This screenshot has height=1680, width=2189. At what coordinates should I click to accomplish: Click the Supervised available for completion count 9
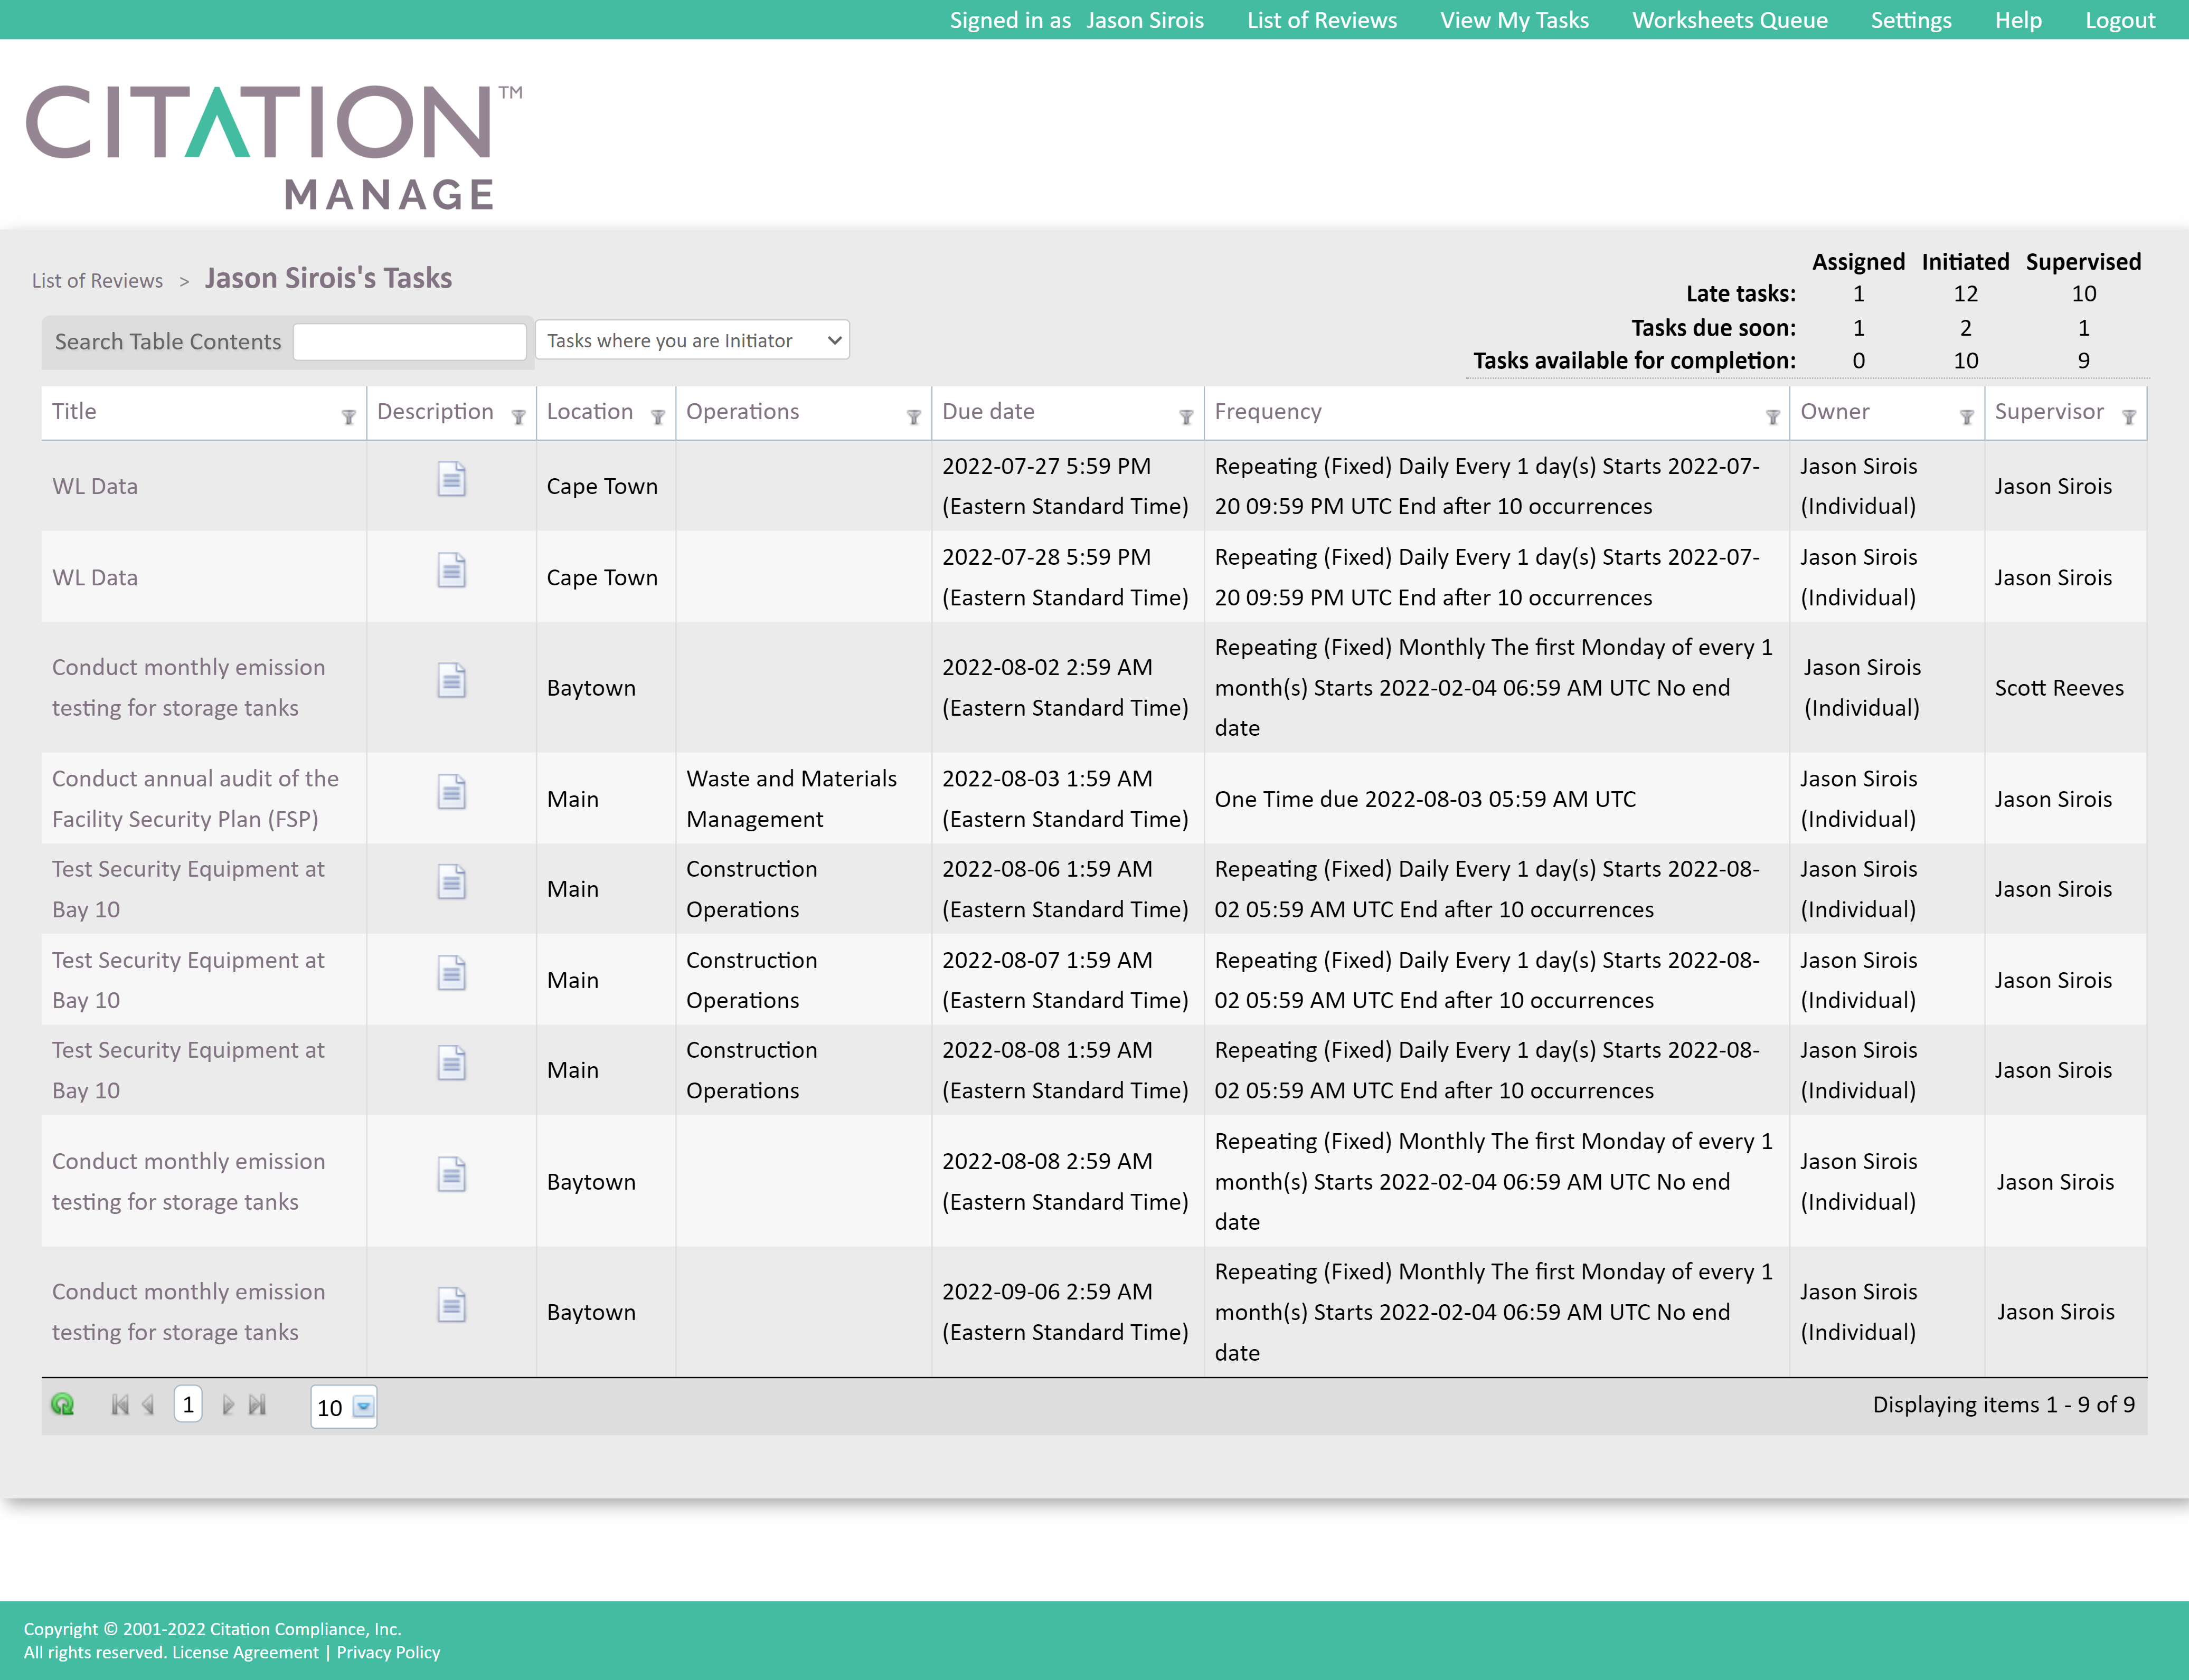click(2083, 361)
